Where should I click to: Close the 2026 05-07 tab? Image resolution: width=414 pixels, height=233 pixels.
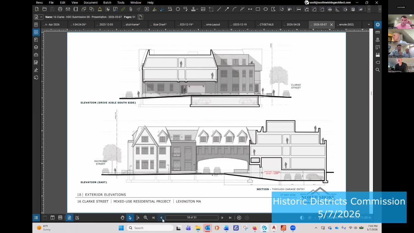point(331,25)
